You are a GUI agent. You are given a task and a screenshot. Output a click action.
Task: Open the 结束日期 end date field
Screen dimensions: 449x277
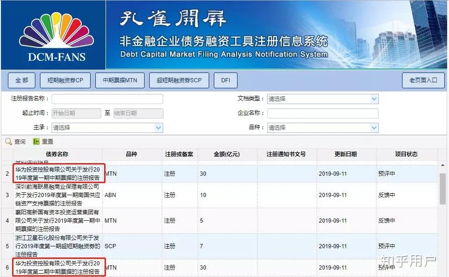[139, 113]
